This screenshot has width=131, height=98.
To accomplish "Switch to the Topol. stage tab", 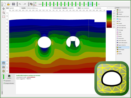I will pyautogui.click(x=40, y=4).
